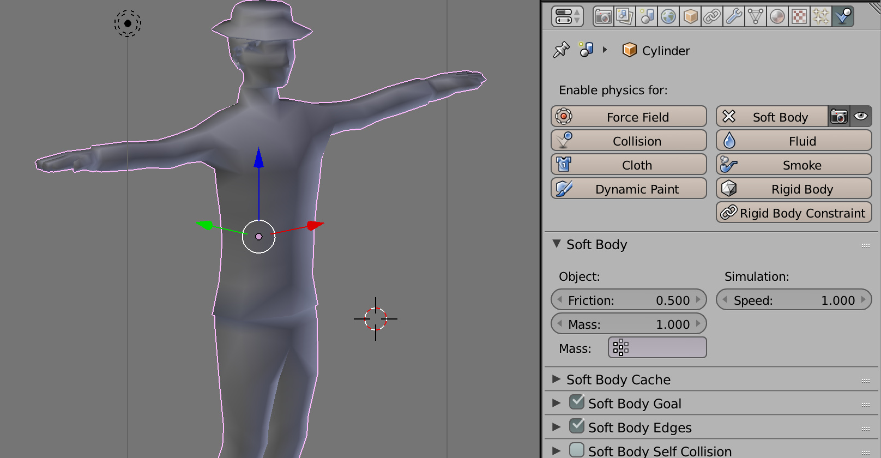Click the red X-axis manipulator arrow

click(x=316, y=225)
